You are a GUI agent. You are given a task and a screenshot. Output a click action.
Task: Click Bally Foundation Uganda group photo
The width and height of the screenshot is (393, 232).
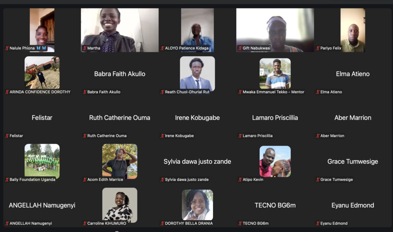pos(42,161)
